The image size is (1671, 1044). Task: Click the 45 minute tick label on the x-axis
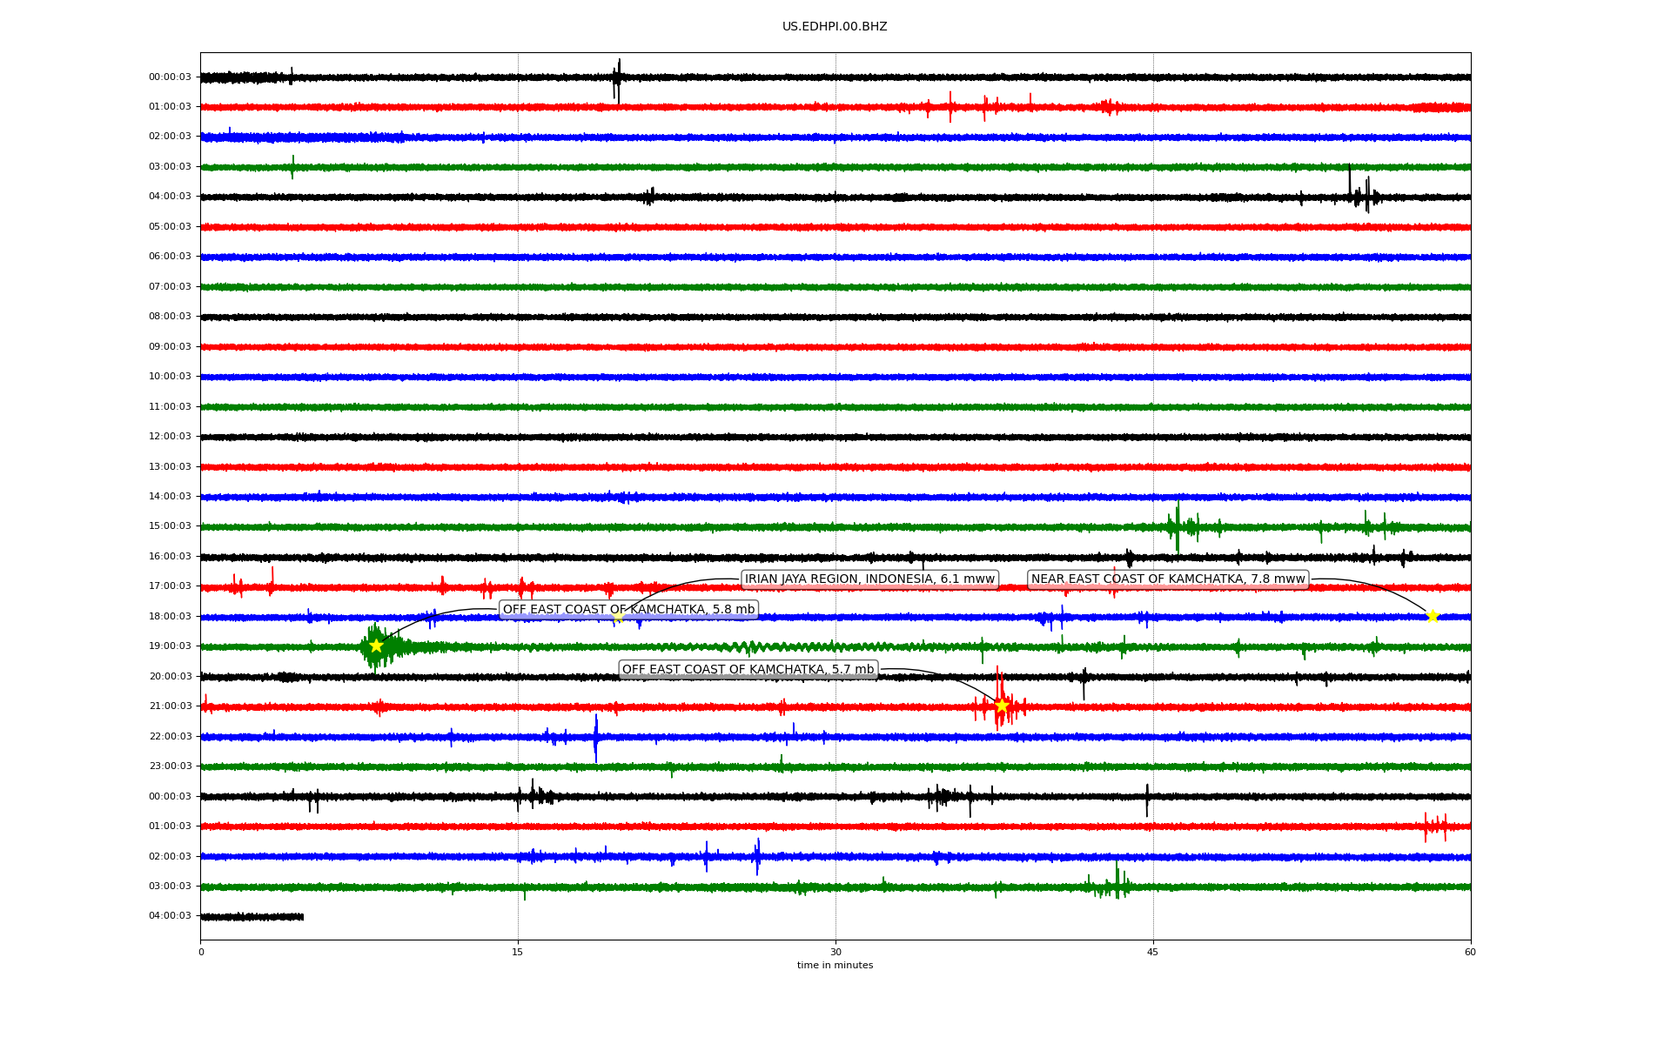(x=1153, y=952)
